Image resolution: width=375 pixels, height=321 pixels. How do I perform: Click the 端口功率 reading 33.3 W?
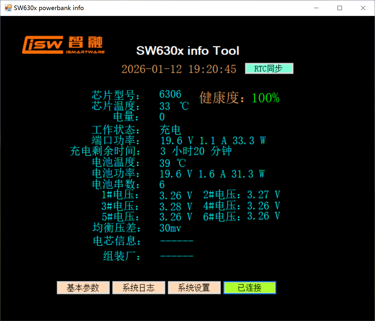(x=249, y=141)
